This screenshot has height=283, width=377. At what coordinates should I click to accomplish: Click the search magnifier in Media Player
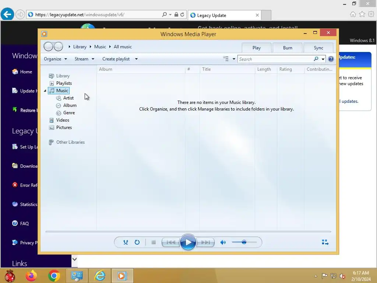[x=316, y=59]
